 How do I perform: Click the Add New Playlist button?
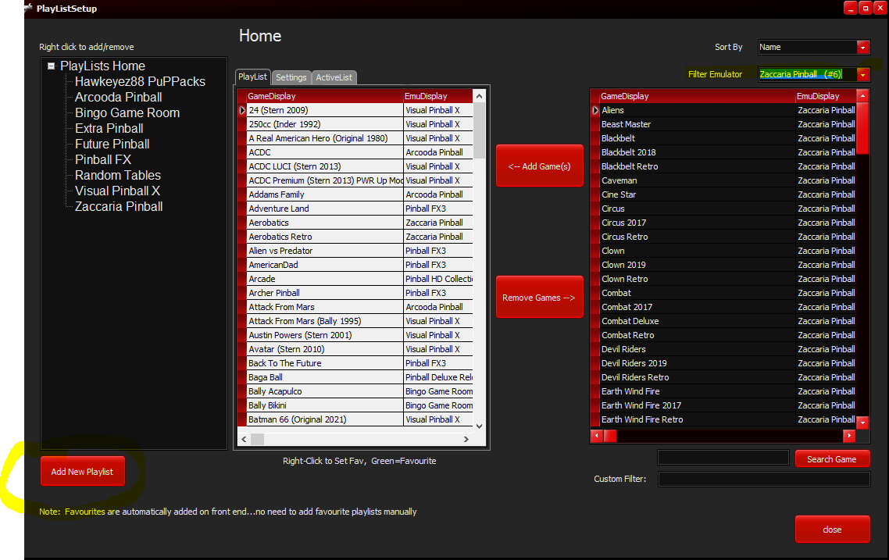[82, 472]
